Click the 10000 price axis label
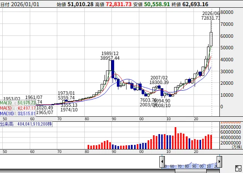Screen dimensions: 243x173 click(227, 95)
